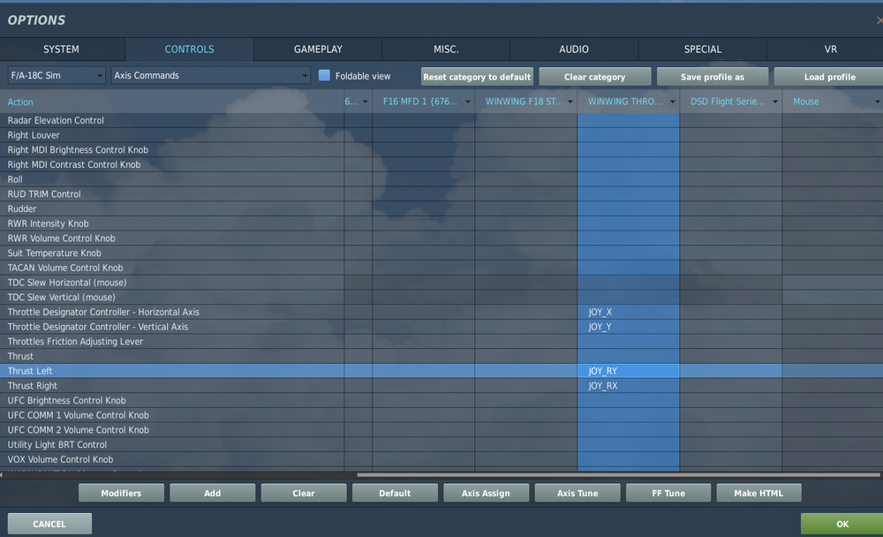Screen dimensions: 883x537
Task: Select UFC COMM 2 Volume Control Knob row
Action: pyautogui.click(x=441, y=430)
